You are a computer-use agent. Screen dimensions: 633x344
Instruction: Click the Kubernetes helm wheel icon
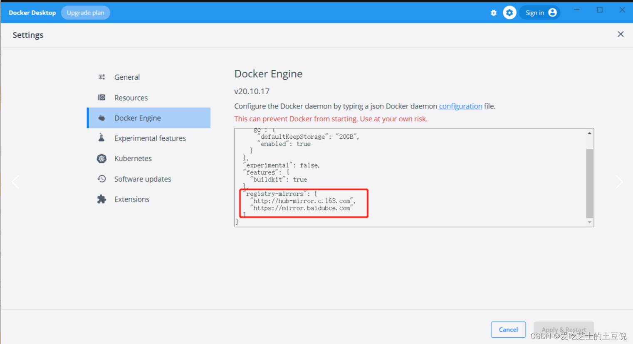pyautogui.click(x=101, y=158)
